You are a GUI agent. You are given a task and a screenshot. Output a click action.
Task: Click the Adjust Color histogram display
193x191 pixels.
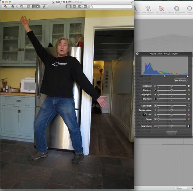[165, 66]
